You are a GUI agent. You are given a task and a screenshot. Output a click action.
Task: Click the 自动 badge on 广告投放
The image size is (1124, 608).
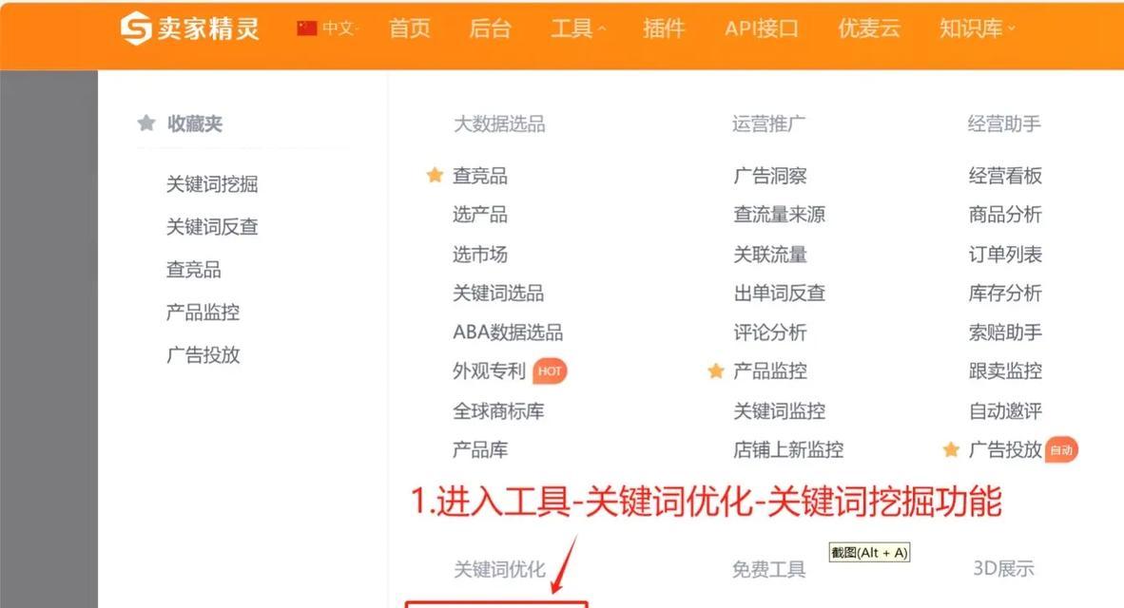click(1061, 449)
